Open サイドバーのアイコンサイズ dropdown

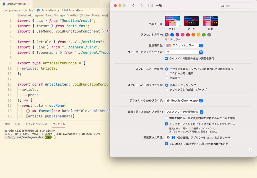pyautogui.click(x=184, y=52)
